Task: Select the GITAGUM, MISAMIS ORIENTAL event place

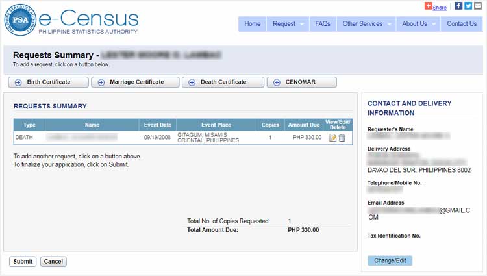Action: click(x=208, y=138)
